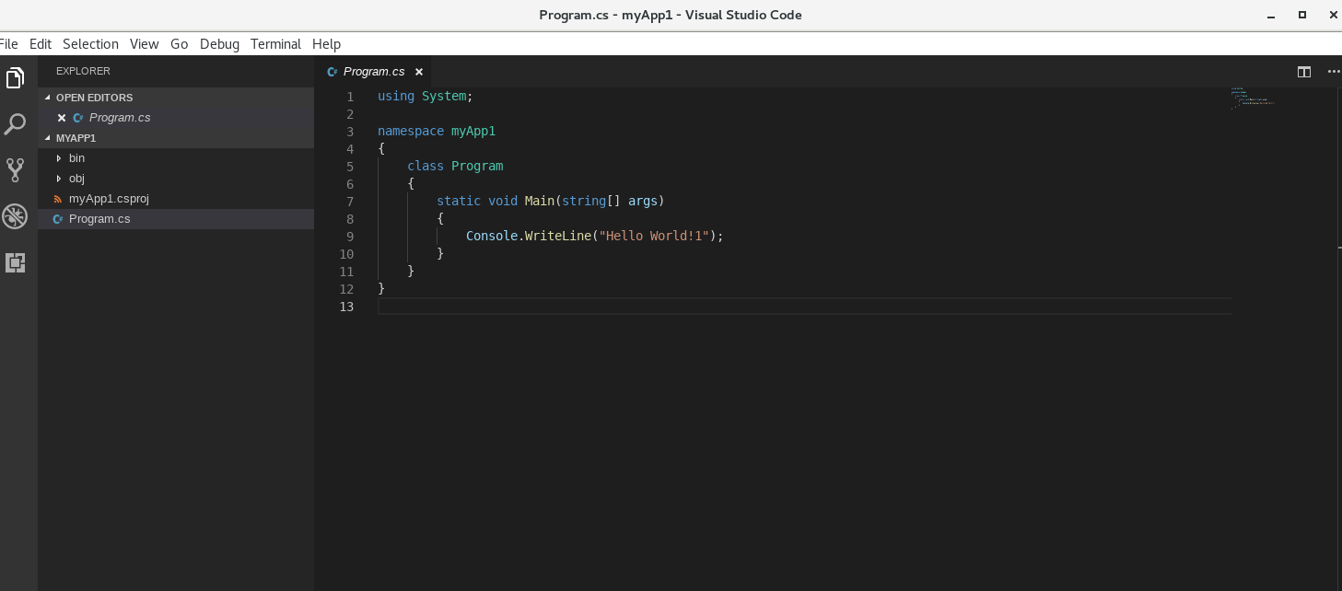Open the Terminal menu
The width and height of the screenshot is (1342, 591).
pyautogui.click(x=275, y=43)
